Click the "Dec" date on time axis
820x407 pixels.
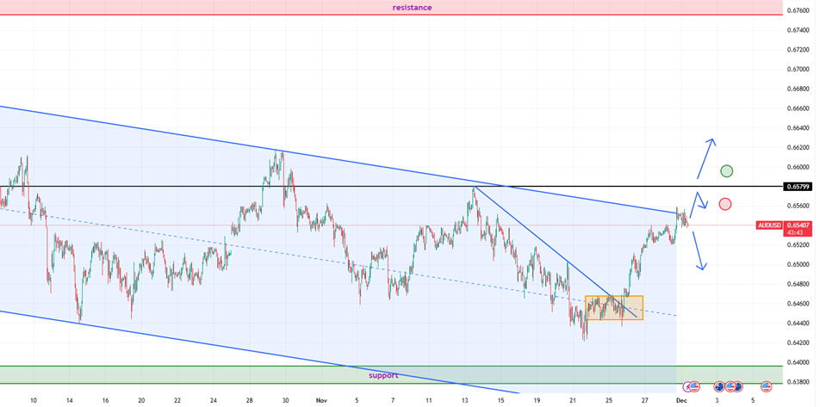(x=681, y=400)
